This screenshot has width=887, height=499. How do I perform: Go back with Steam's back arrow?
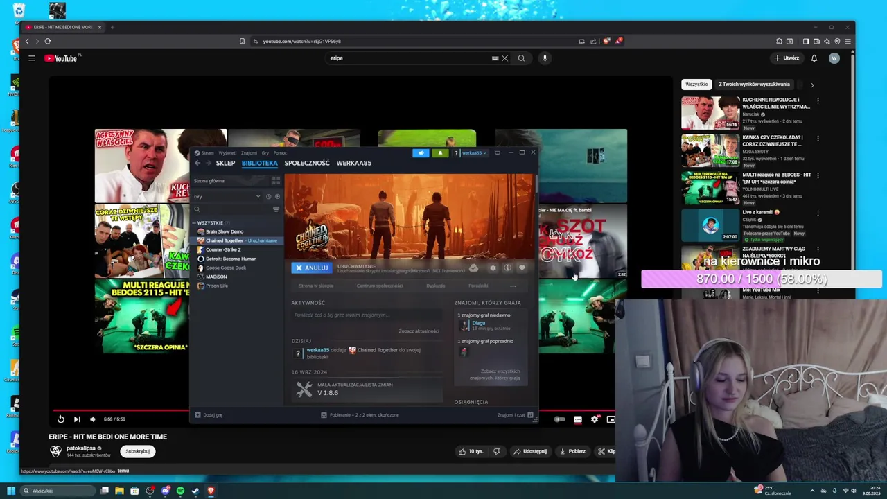pos(197,164)
